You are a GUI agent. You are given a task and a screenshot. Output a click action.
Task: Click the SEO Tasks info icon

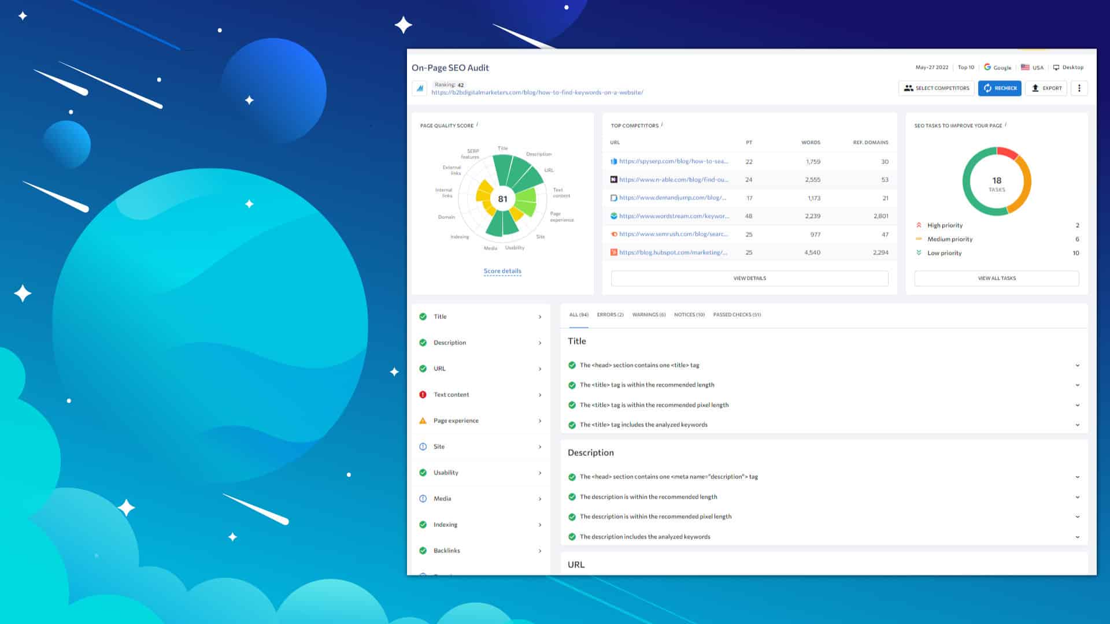click(1006, 125)
